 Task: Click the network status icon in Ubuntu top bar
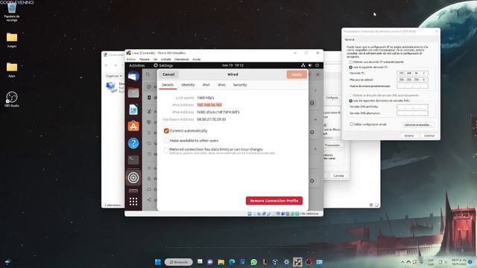point(303,66)
